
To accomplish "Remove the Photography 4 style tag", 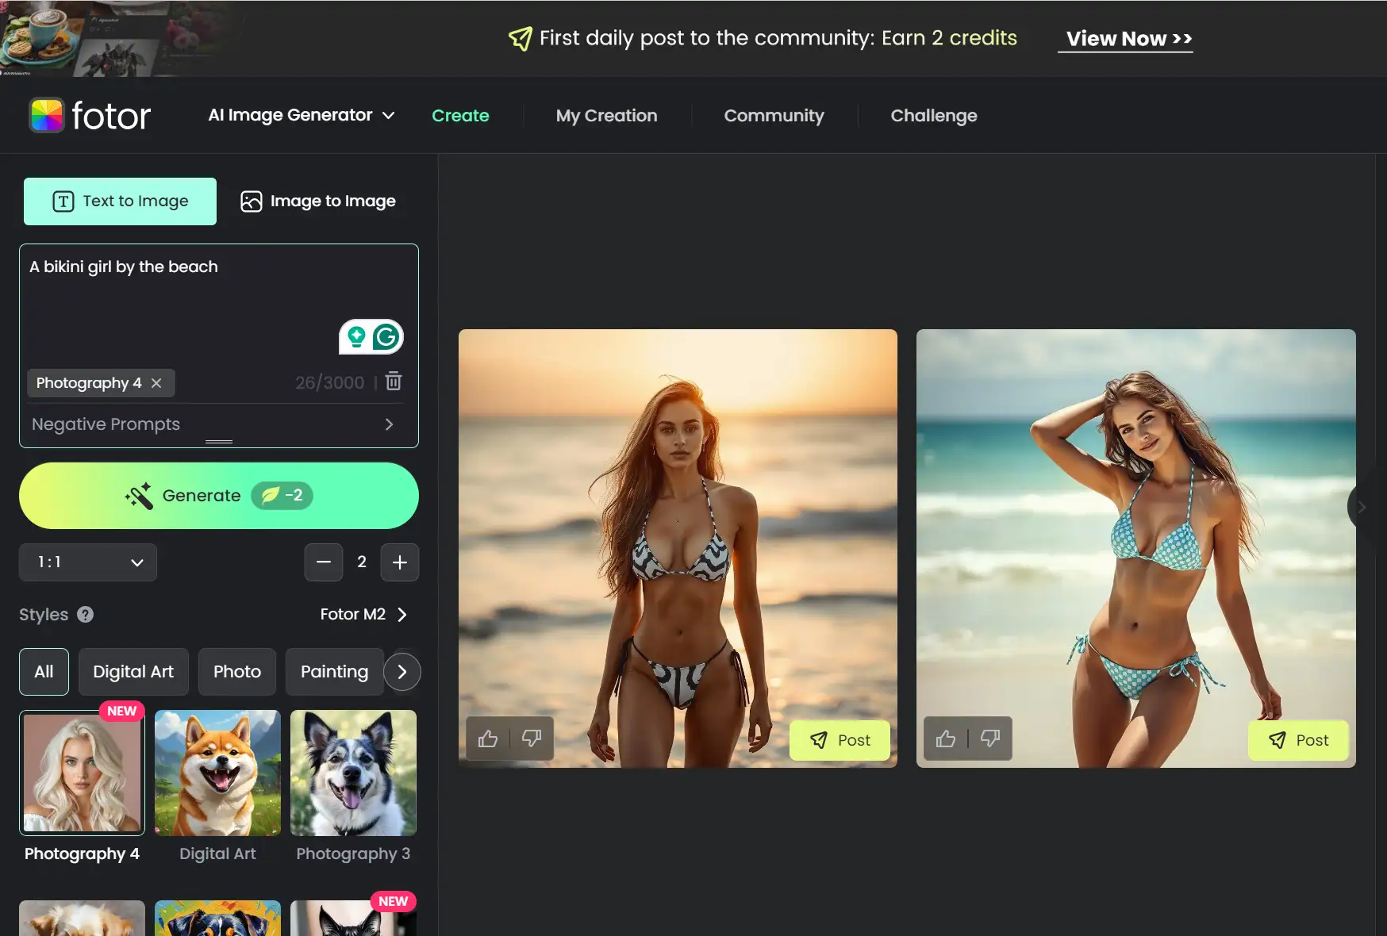I will (x=156, y=383).
